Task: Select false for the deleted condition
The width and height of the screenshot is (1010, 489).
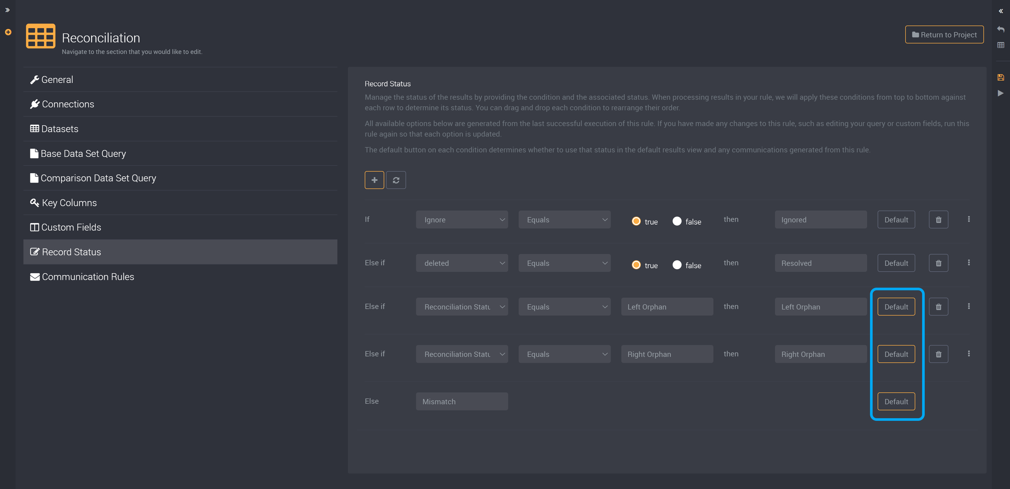Action: [677, 265]
